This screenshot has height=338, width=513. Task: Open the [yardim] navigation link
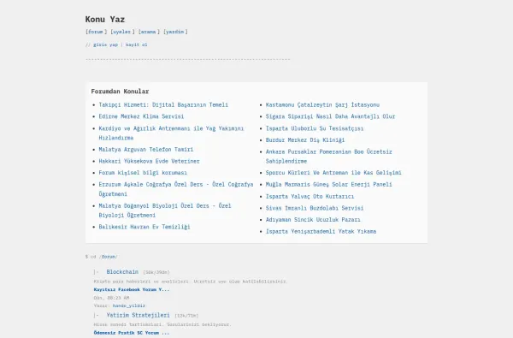click(x=175, y=32)
